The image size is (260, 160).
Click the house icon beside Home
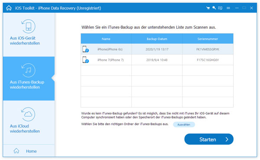16,151
